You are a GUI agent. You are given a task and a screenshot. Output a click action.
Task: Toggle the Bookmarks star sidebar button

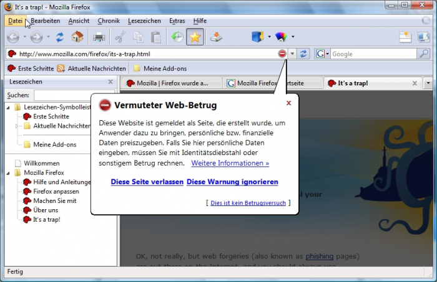pyautogui.click(x=195, y=37)
